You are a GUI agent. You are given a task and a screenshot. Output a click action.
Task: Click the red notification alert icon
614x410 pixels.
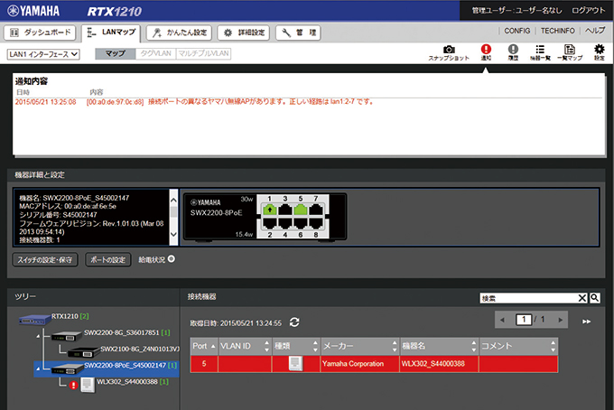[486, 52]
